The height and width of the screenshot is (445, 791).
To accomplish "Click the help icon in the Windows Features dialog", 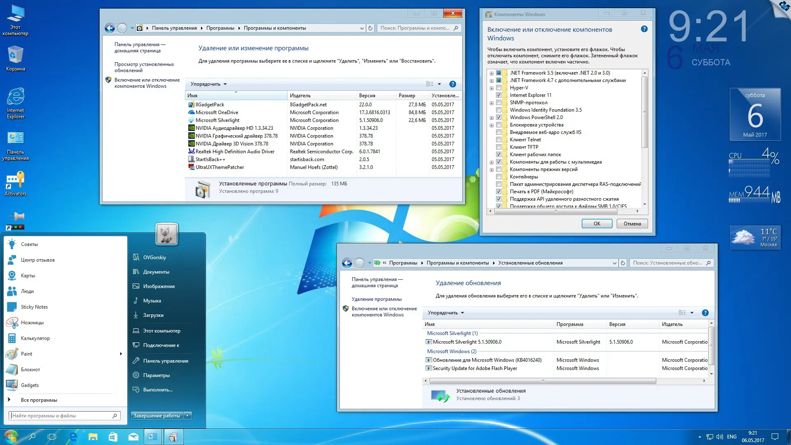I will [644, 29].
